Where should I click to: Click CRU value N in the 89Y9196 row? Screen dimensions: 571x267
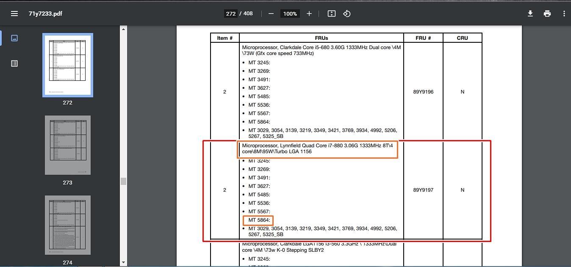462,92
